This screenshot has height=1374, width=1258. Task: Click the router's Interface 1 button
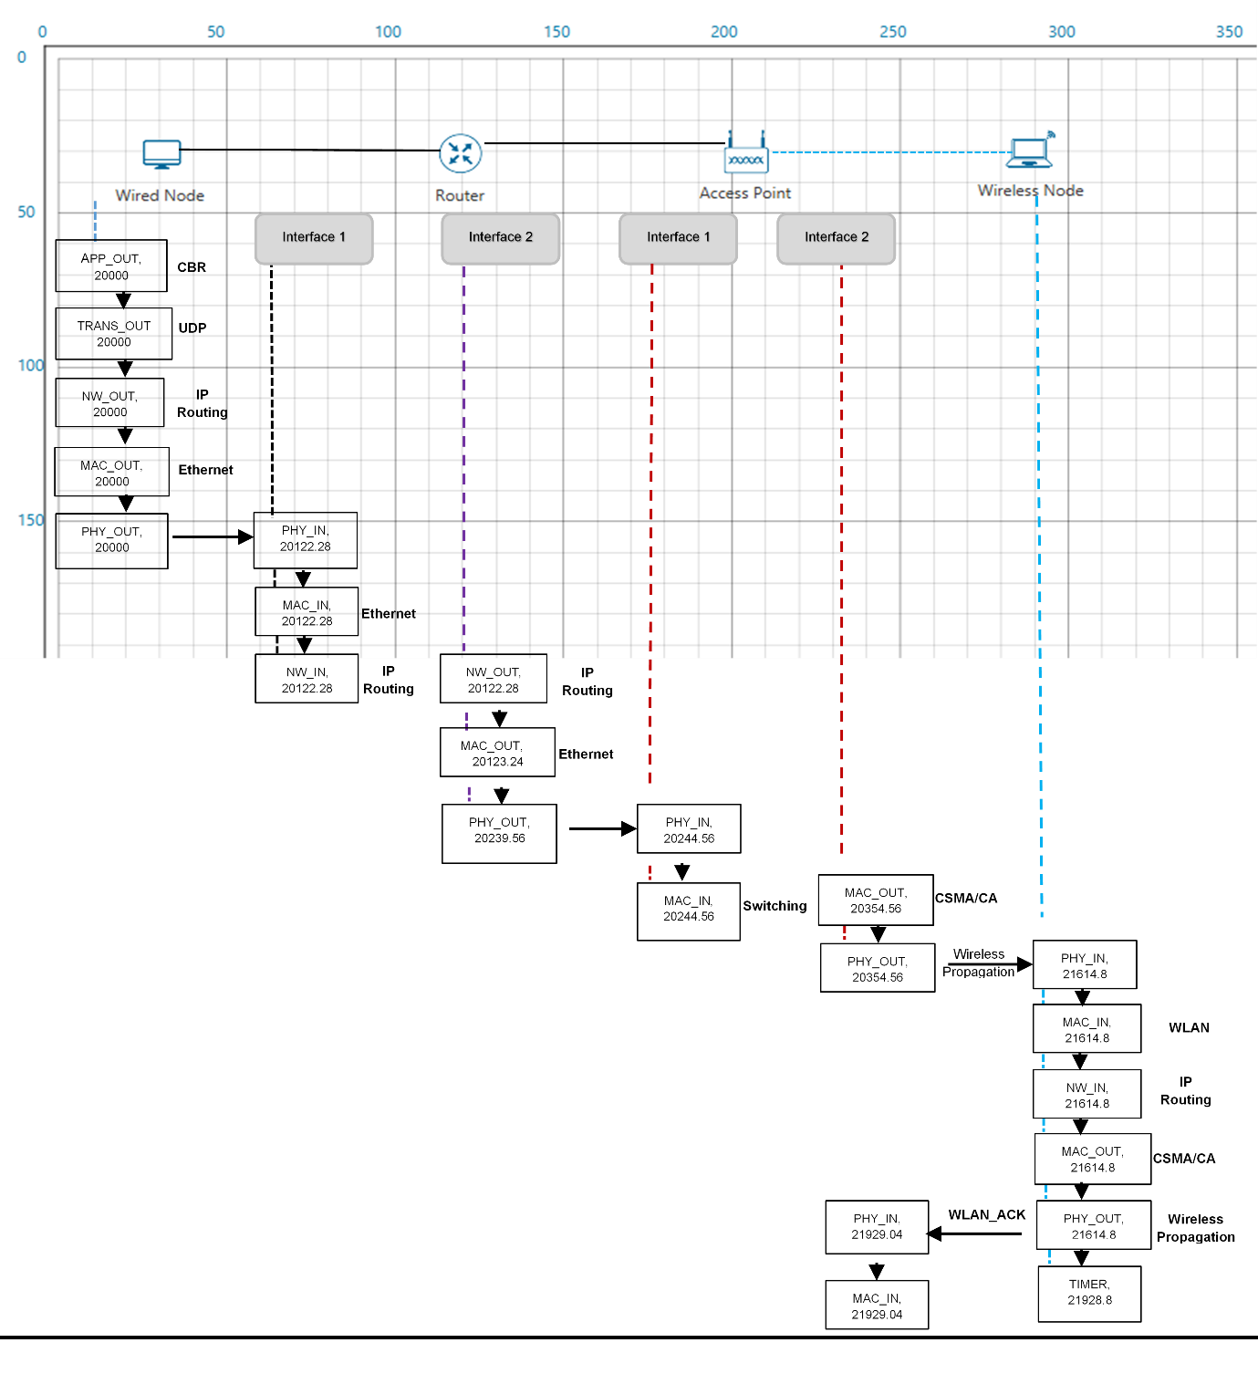(x=314, y=238)
